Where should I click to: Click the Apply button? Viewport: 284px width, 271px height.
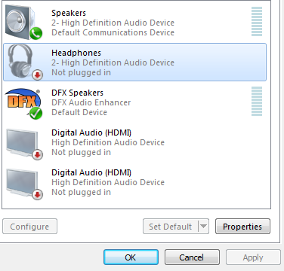pyautogui.click(x=253, y=257)
